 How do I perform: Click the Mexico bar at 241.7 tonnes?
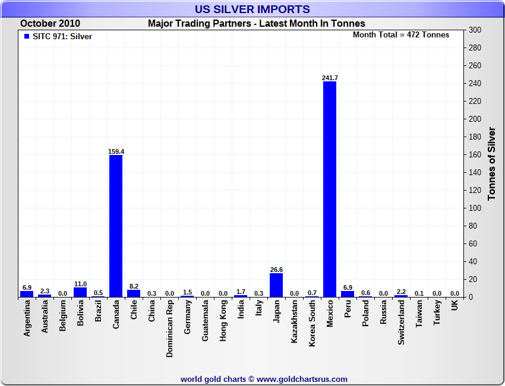click(330, 189)
